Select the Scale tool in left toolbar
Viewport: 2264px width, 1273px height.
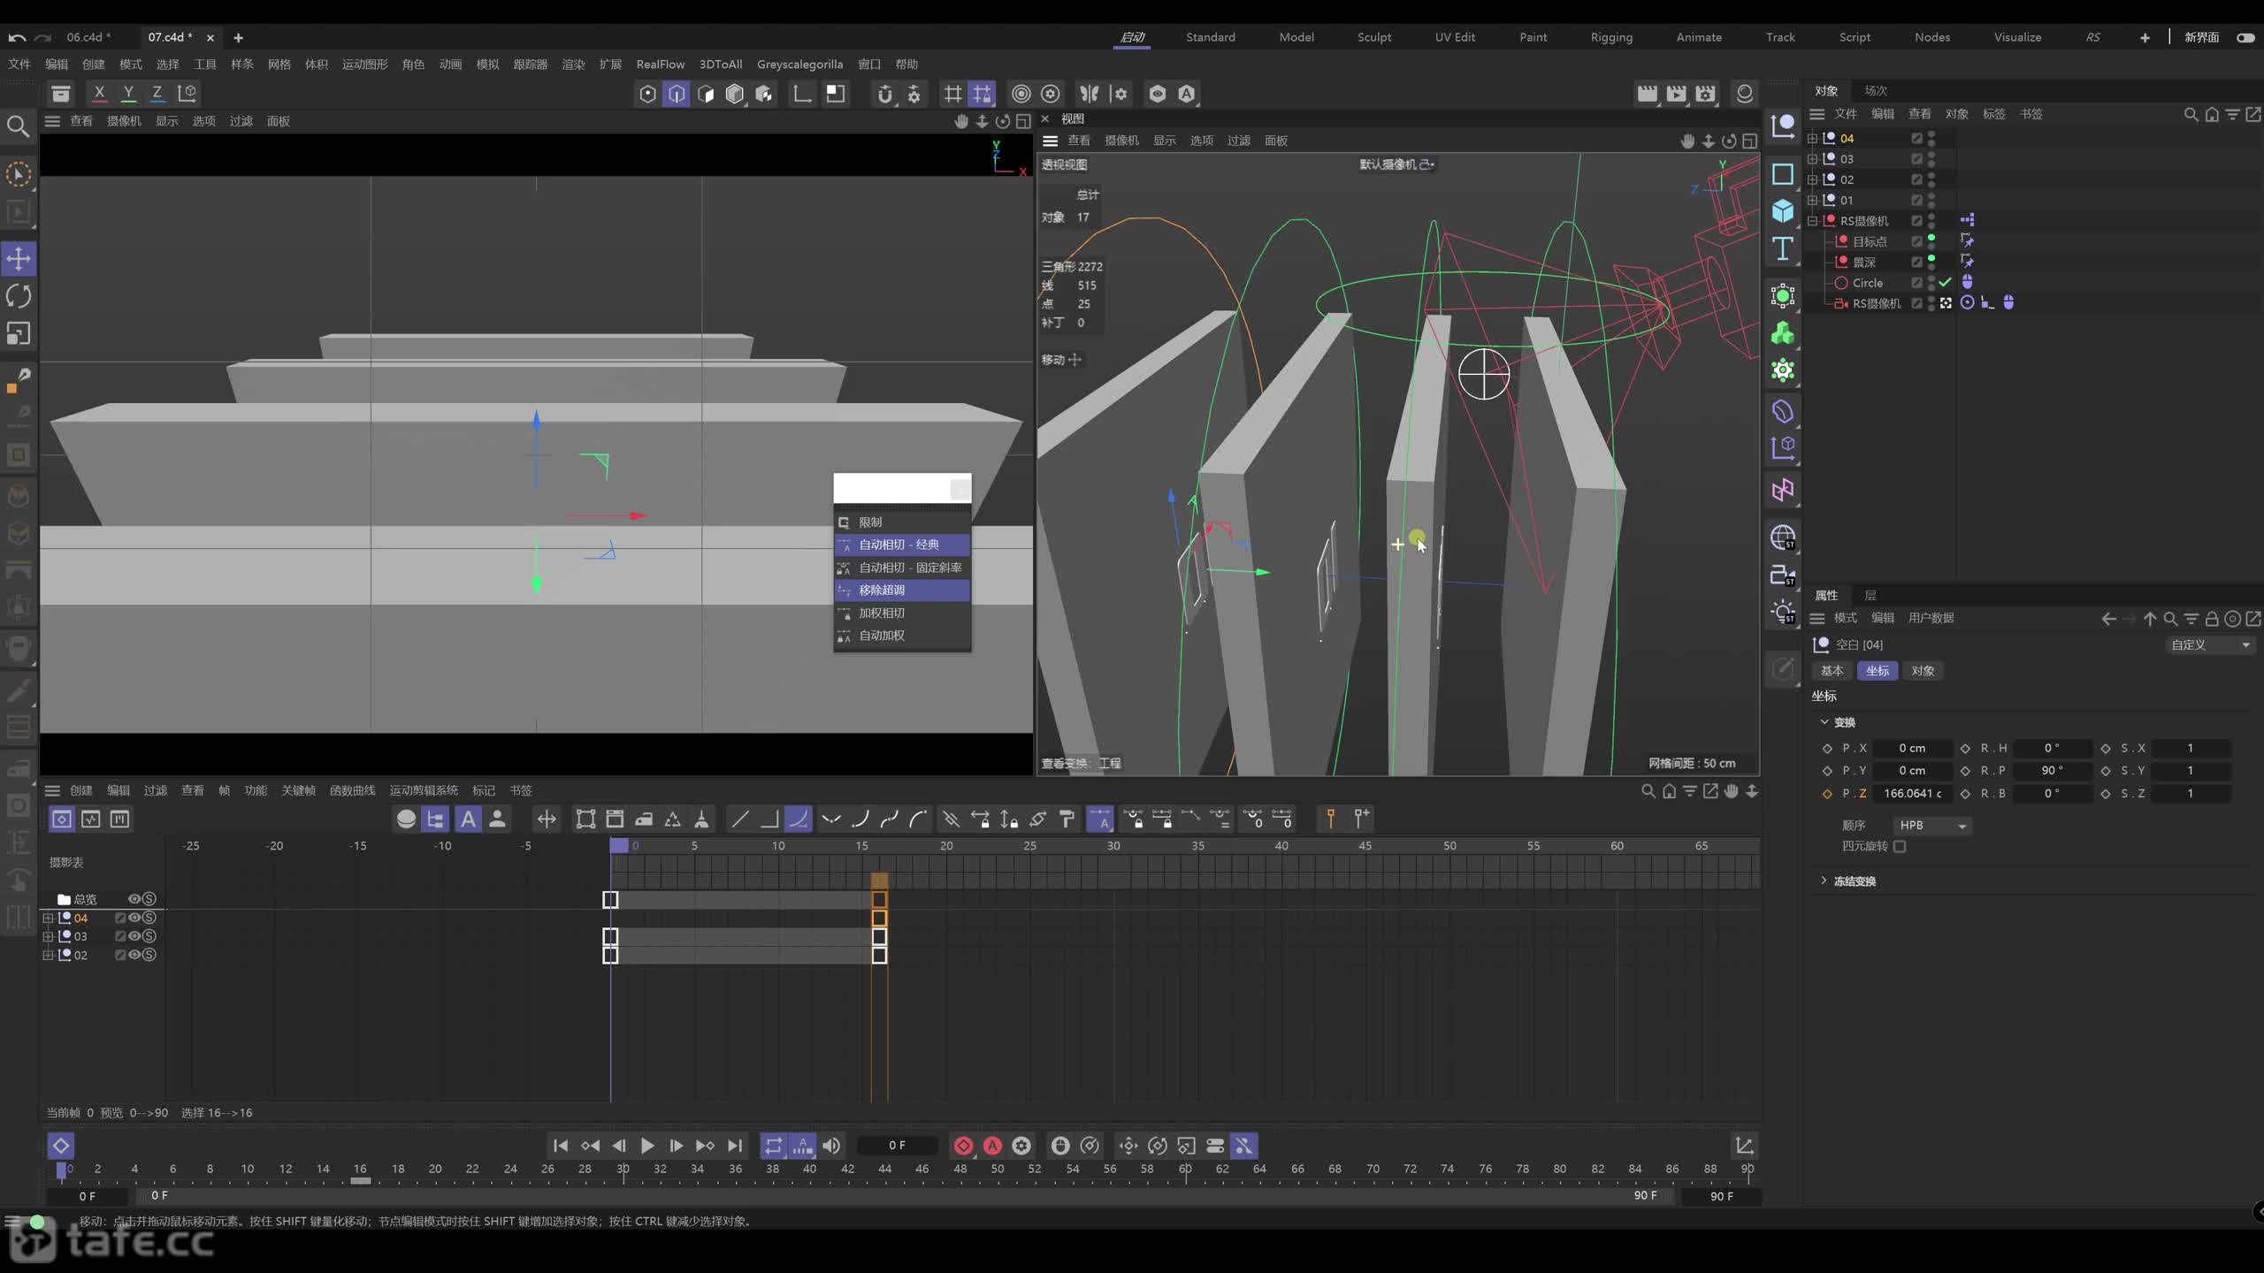[19, 333]
